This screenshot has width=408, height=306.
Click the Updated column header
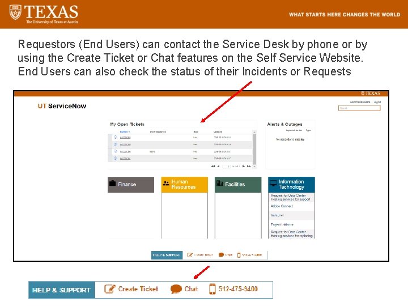[x=218, y=131]
